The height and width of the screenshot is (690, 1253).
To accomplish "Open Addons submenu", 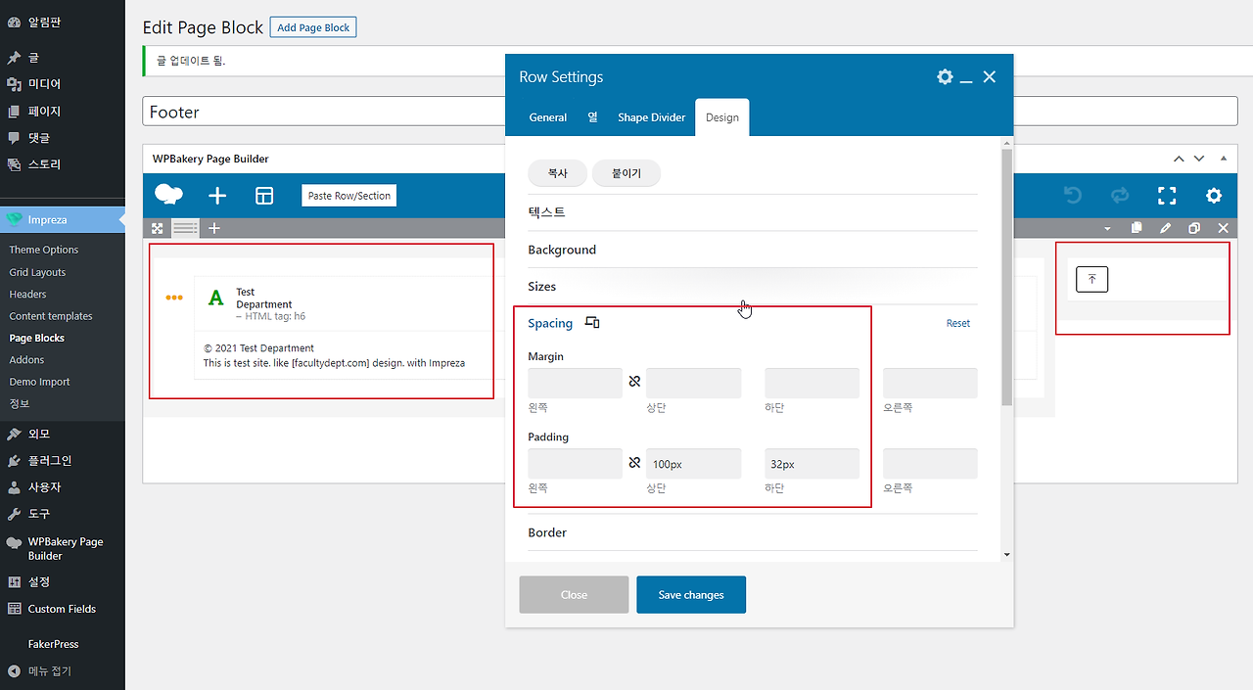I will coord(26,360).
